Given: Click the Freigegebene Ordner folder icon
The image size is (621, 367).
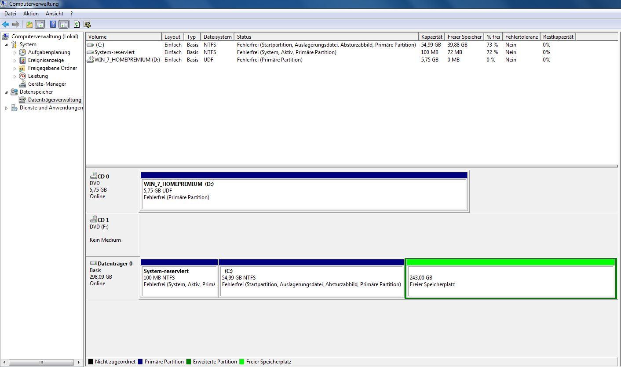Looking at the screenshot, I should point(22,68).
